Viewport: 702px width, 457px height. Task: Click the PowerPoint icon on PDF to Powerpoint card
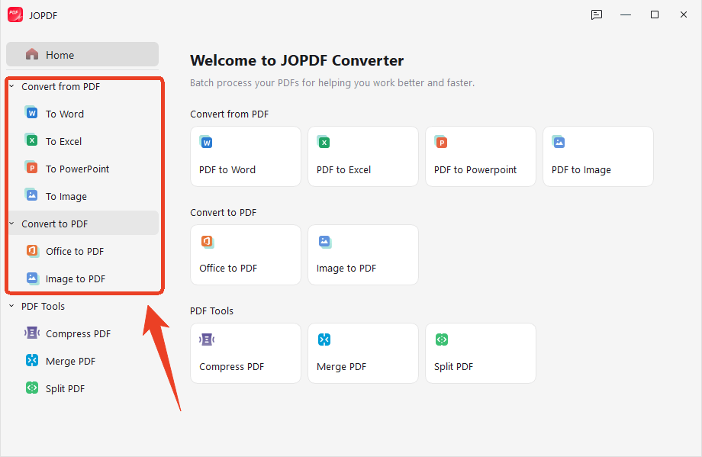[x=441, y=142]
